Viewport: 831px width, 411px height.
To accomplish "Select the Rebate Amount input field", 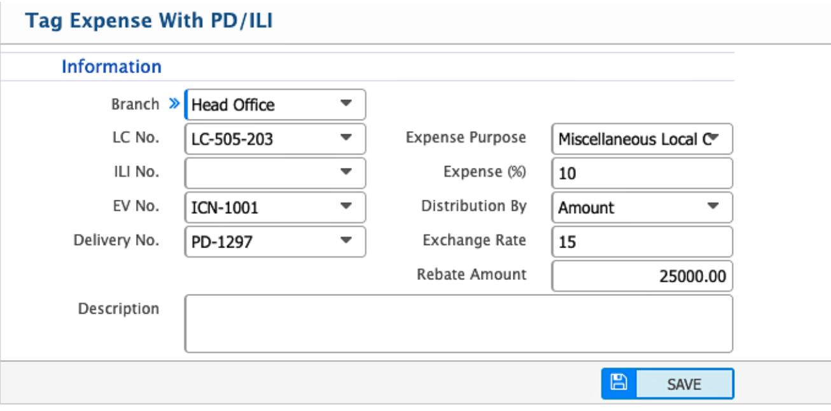I will click(x=641, y=276).
